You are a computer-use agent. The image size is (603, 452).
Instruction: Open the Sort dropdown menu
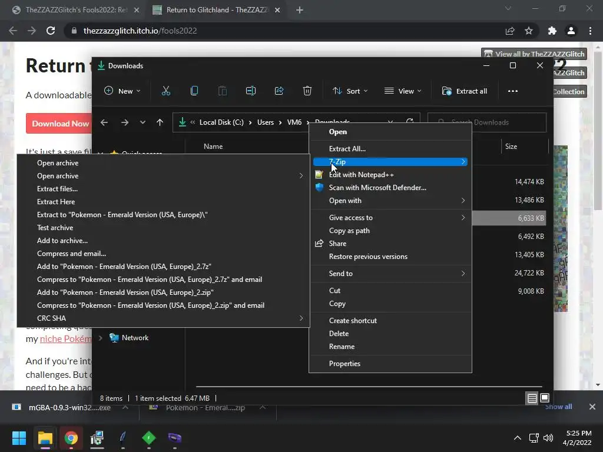pos(350,91)
